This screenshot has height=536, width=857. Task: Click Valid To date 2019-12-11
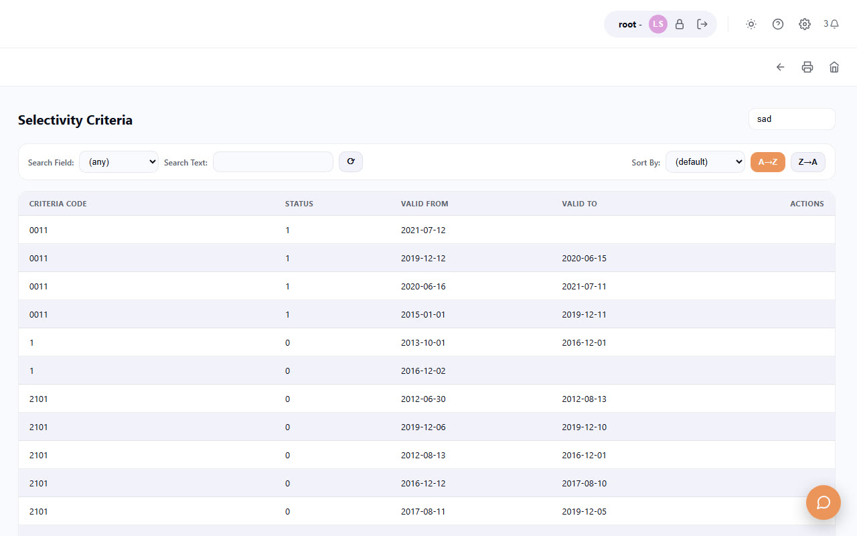(585, 314)
